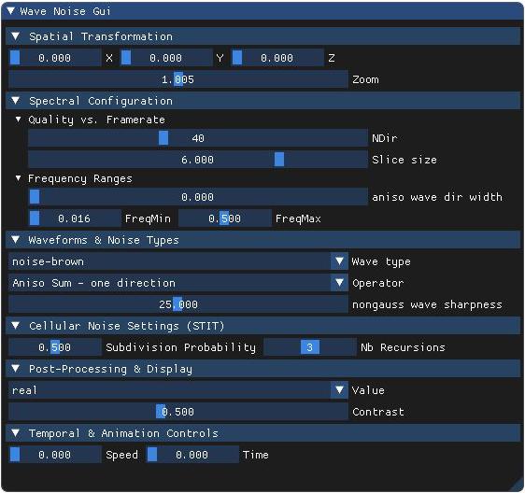The image size is (525, 493).
Task: Collapse the Post-Processing & Display section
Action: (16, 369)
